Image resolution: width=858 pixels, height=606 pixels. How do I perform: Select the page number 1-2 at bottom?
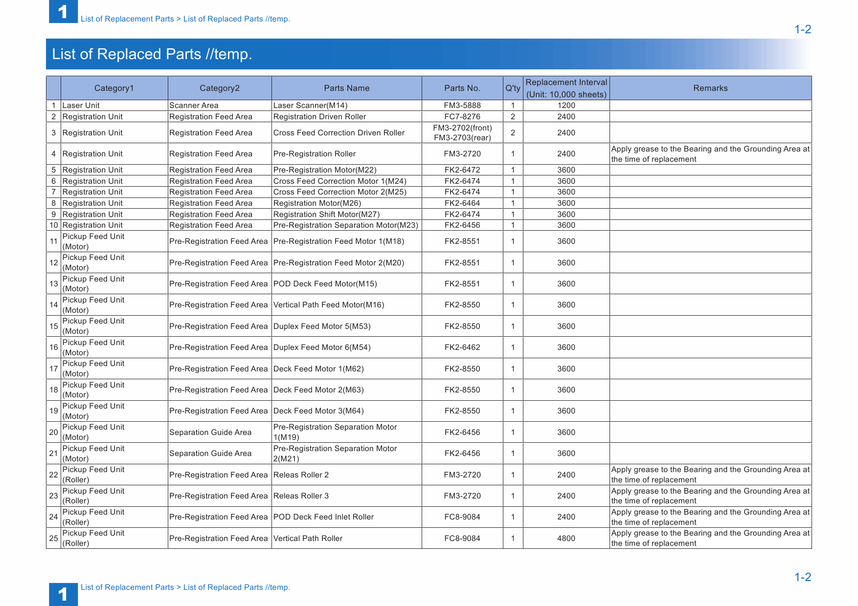pos(803,577)
